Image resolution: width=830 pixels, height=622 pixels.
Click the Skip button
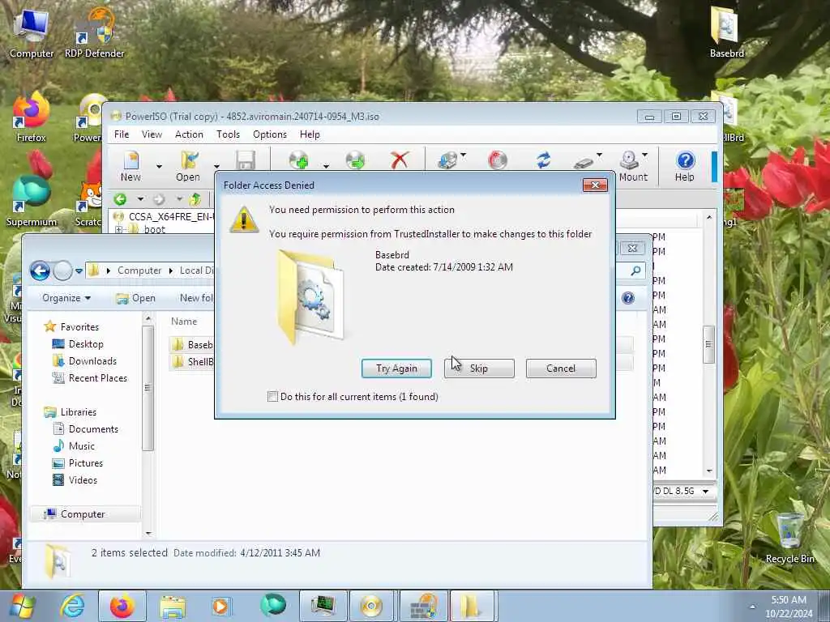(479, 369)
